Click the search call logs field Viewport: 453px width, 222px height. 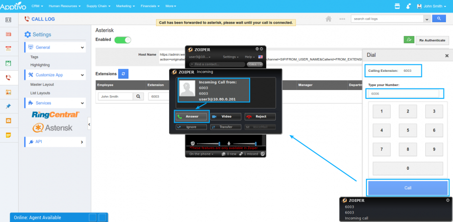pyautogui.click(x=387, y=19)
